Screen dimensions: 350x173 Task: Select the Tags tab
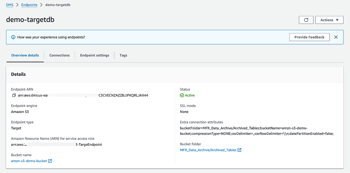123,55
